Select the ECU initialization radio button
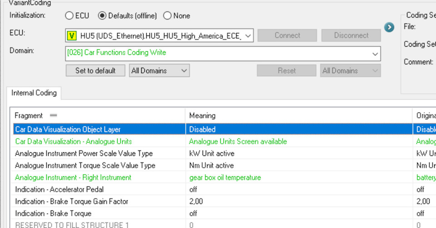 (69, 16)
